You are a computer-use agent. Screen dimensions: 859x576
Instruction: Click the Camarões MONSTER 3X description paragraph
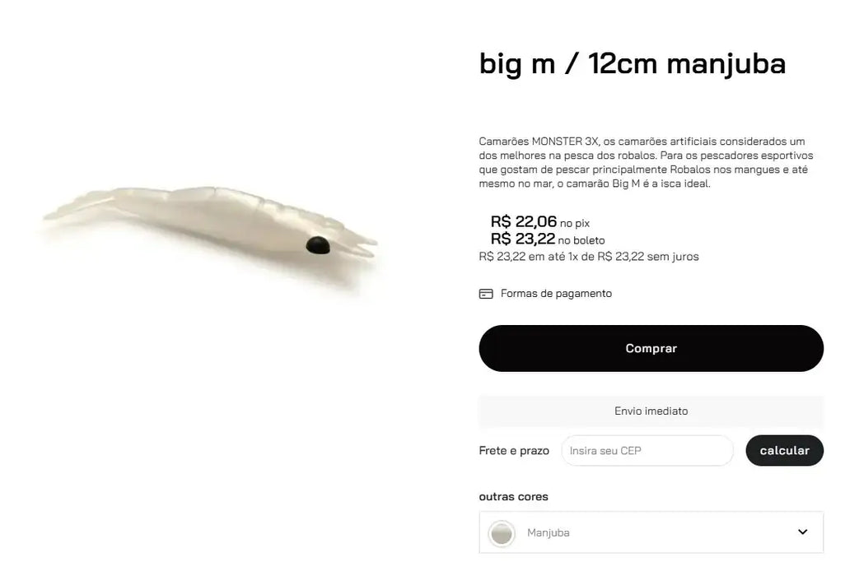646,163
